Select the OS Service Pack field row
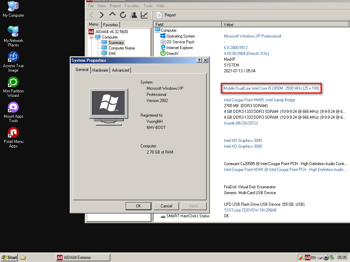 177,42
